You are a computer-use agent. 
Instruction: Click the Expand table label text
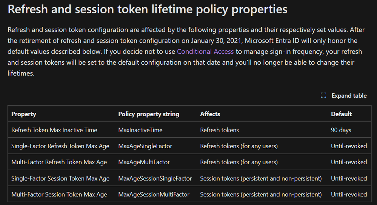tap(349, 96)
